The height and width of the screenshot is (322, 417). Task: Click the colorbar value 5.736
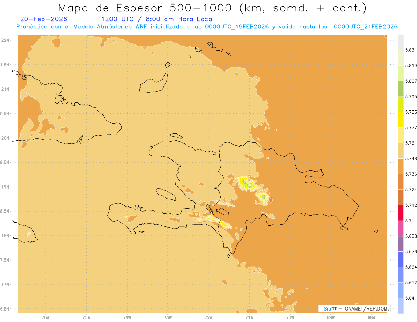[x=411, y=174]
